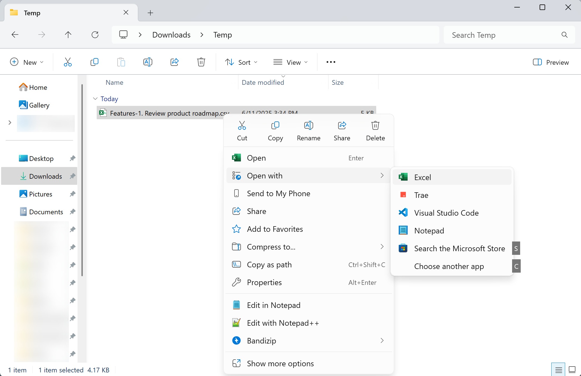Select the Temp tab

coord(71,13)
